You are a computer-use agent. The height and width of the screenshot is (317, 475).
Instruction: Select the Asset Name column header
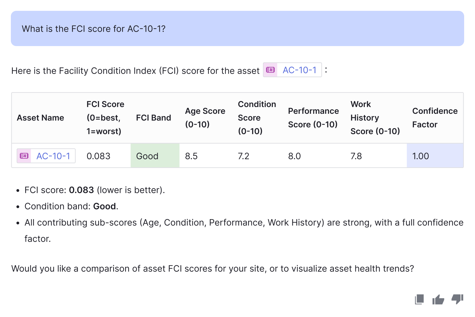(40, 118)
